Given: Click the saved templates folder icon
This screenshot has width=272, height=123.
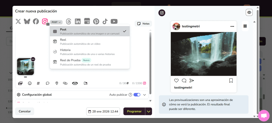Looking at the screenshot, I should point(86,83).
